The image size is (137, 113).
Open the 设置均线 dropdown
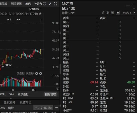point(35,9)
